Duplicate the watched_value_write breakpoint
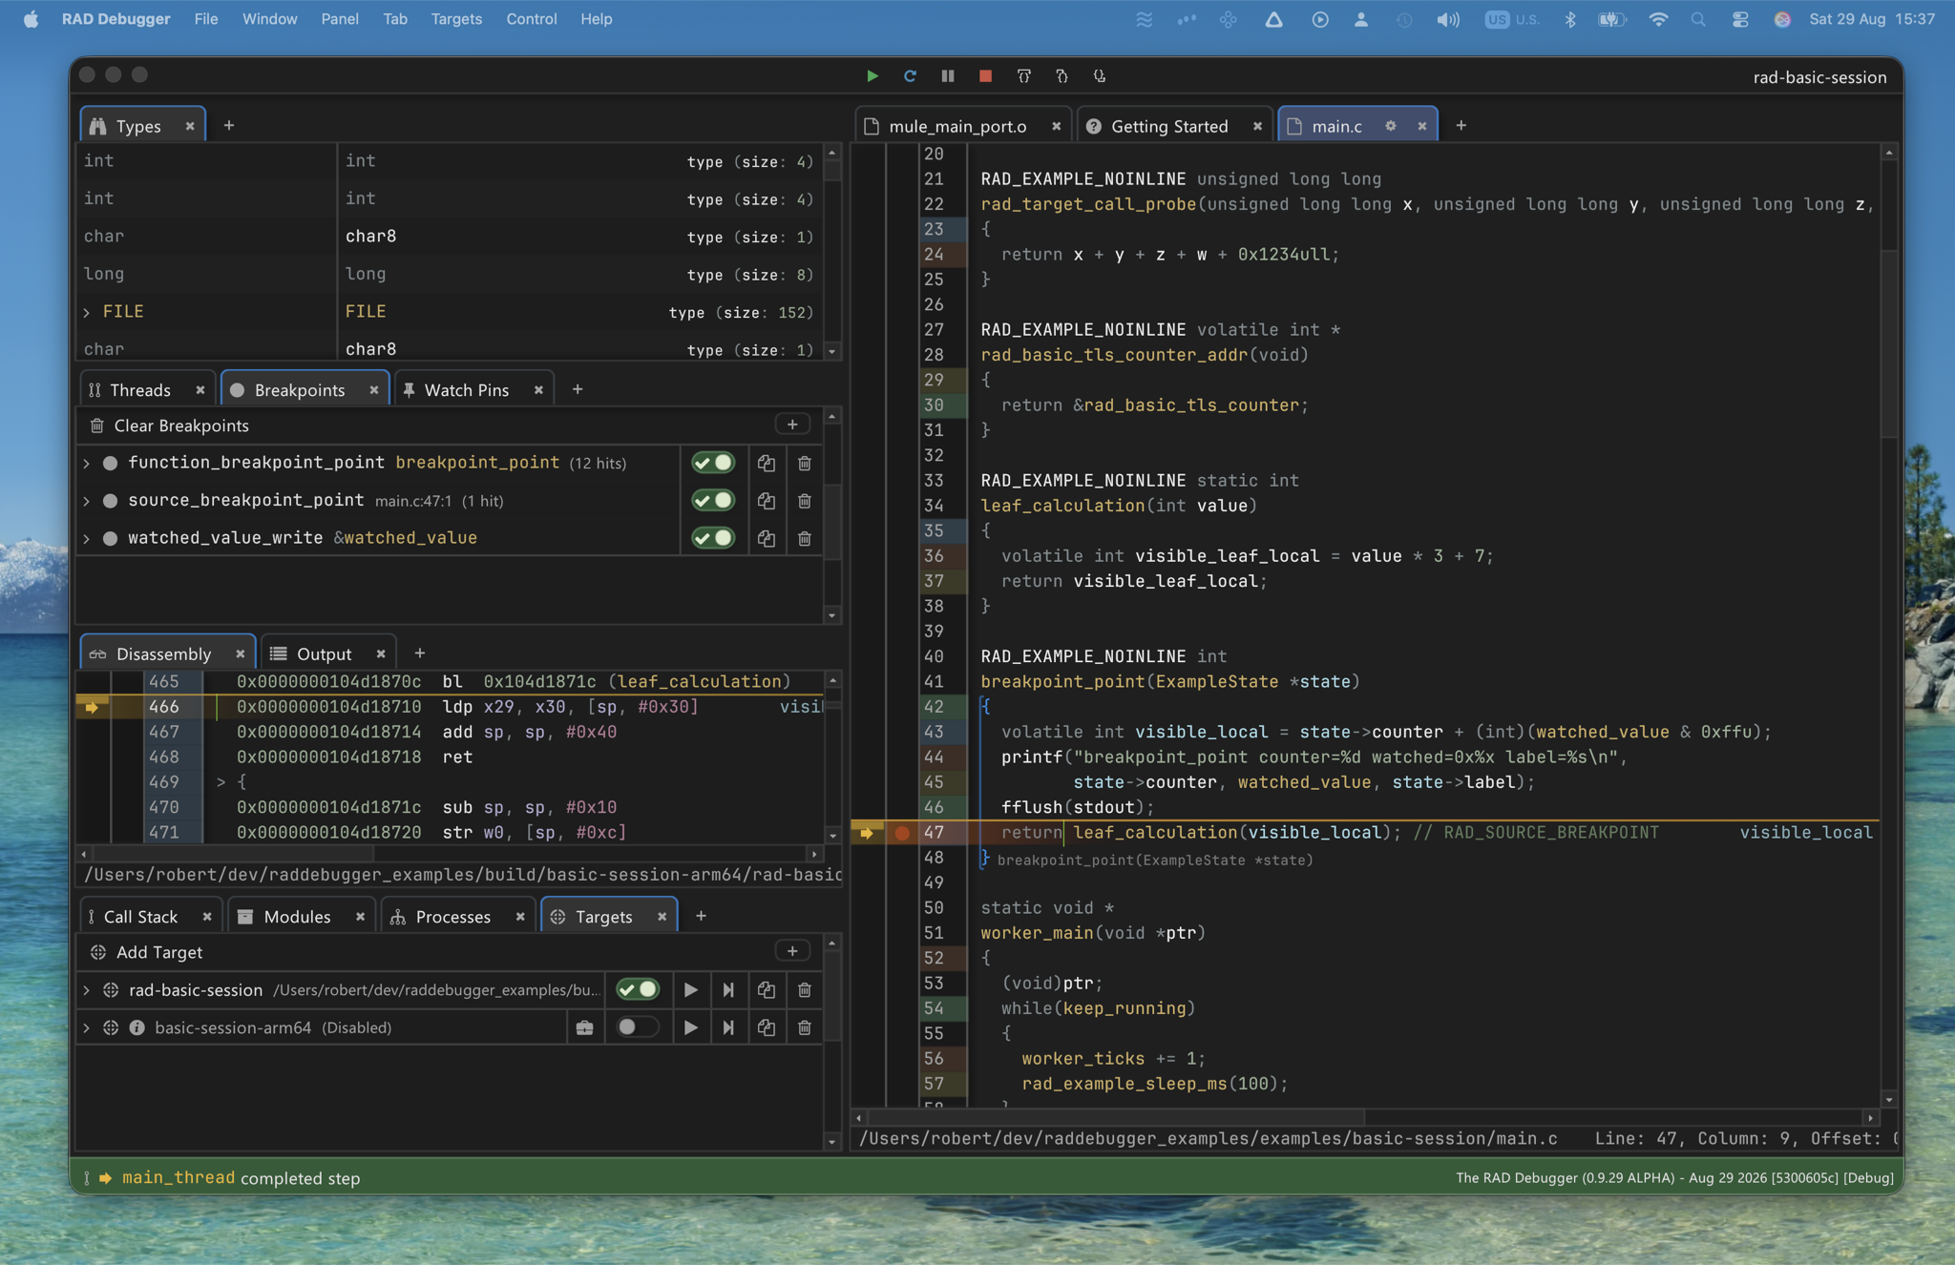Viewport: 1955px width, 1265px height. coord(767,538)
